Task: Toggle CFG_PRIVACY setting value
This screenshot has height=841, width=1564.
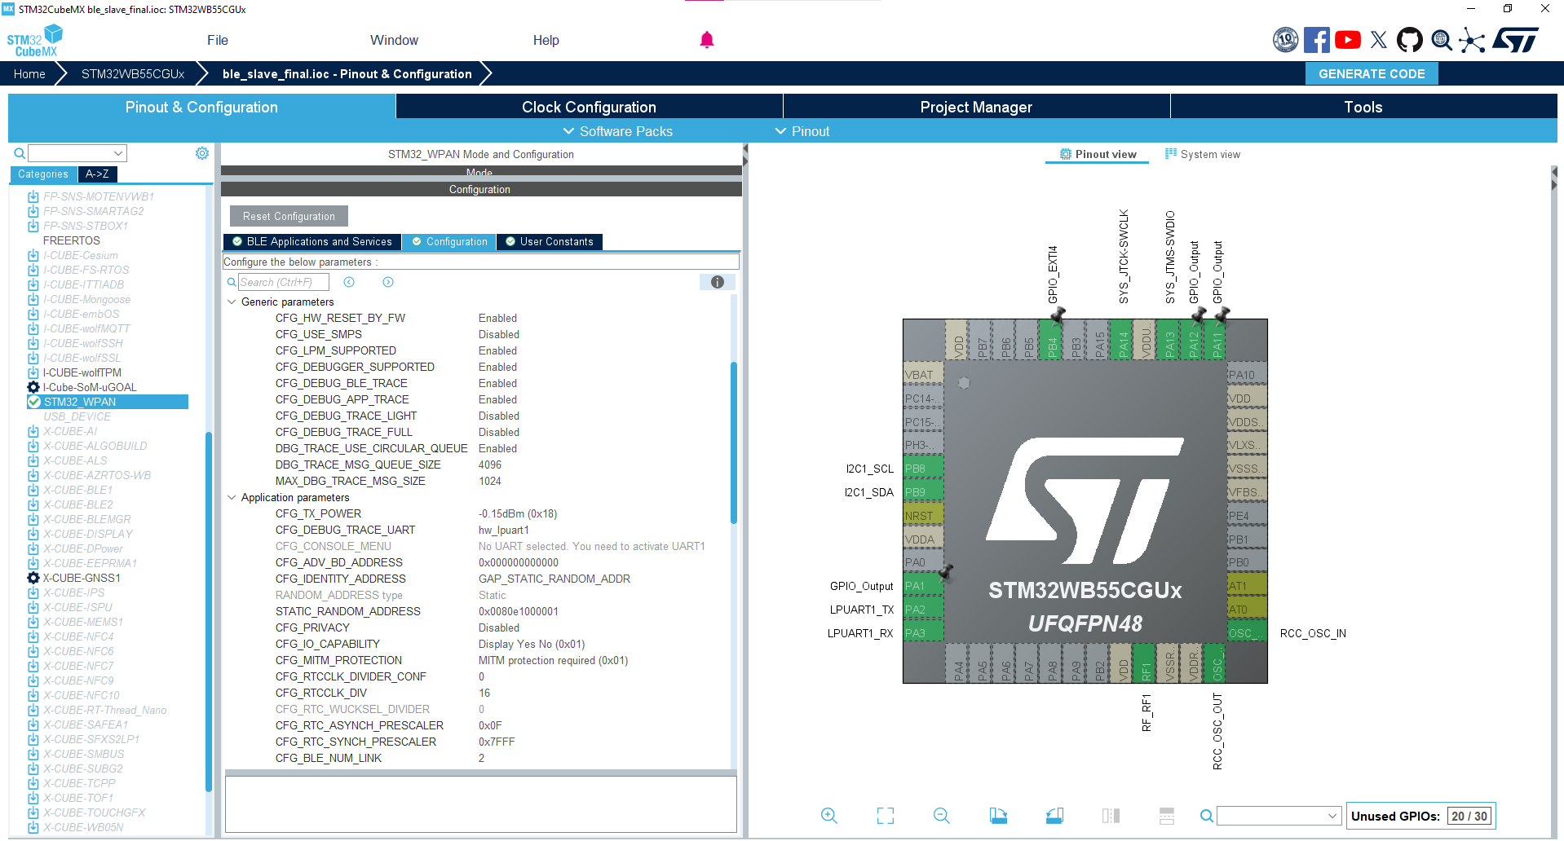Action: [498, 627]
